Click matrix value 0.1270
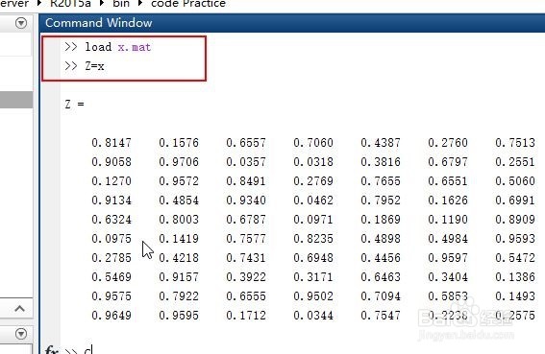Screen dimensions: 545x354 click(x=111, y=181)
